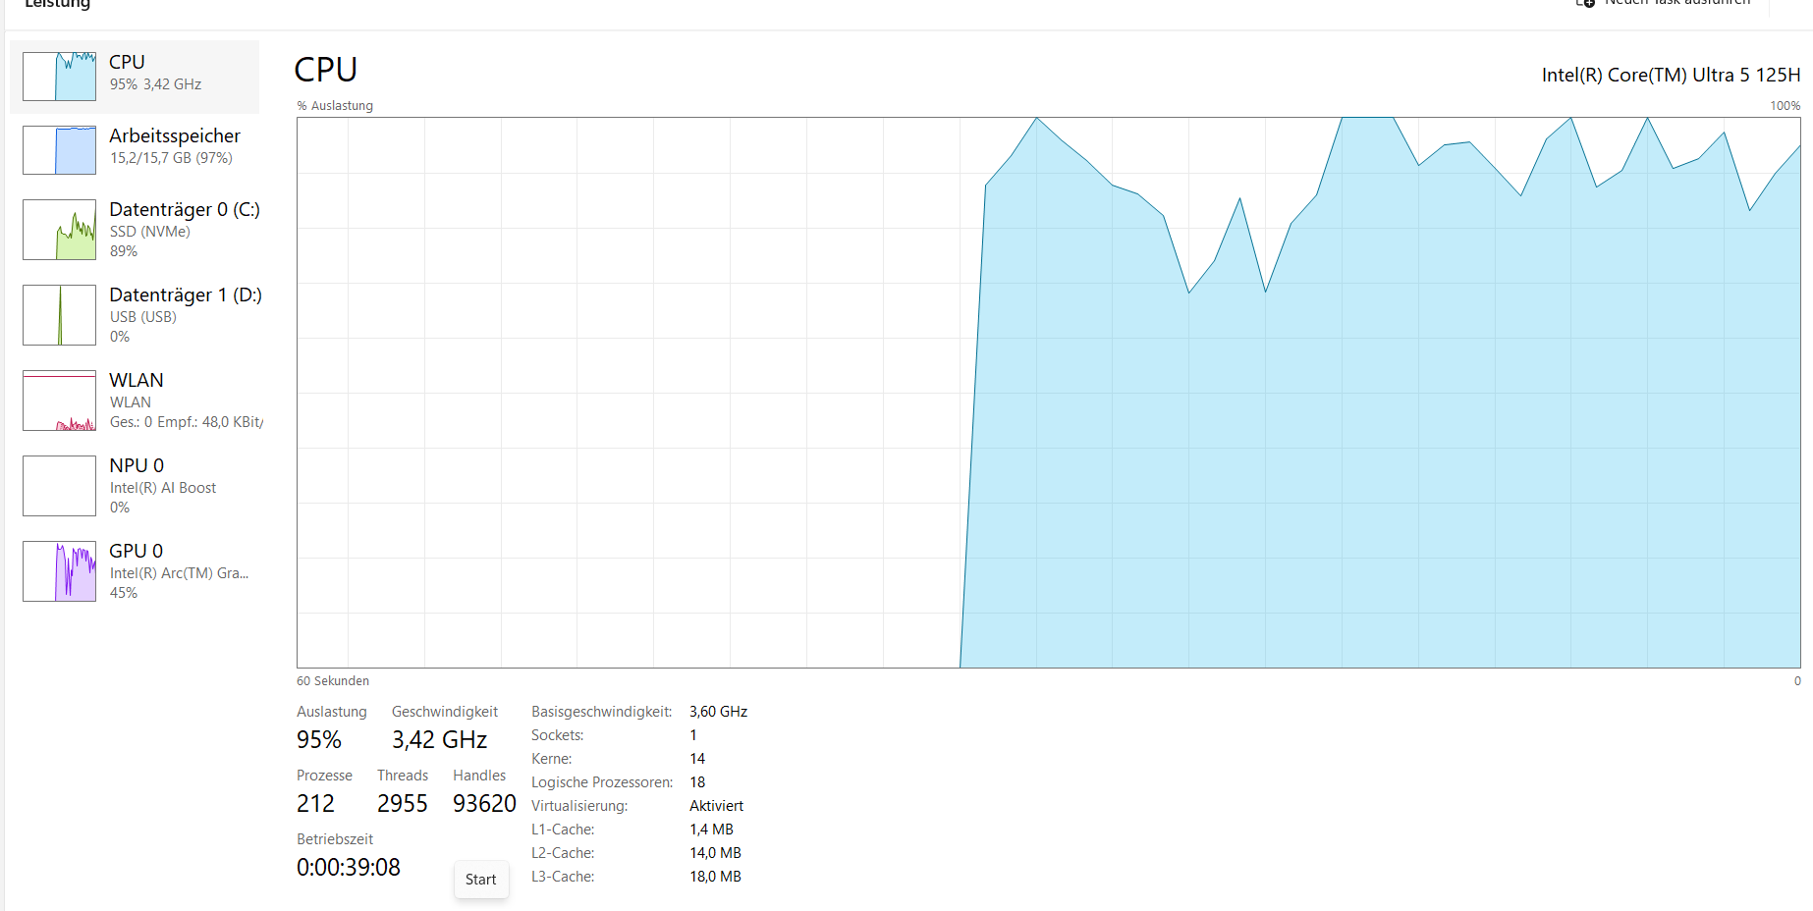Click the Kerne value 14
Screen dimensions: 1813x911
coord(697,759)
